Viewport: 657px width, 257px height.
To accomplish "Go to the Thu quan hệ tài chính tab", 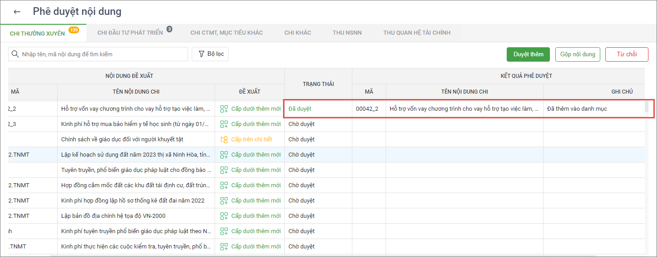I will [x=417, y=33].
